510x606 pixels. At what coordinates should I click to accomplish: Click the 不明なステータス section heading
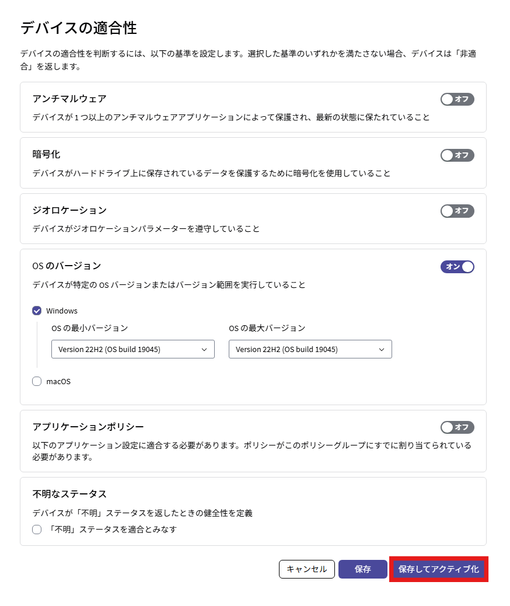69,494
